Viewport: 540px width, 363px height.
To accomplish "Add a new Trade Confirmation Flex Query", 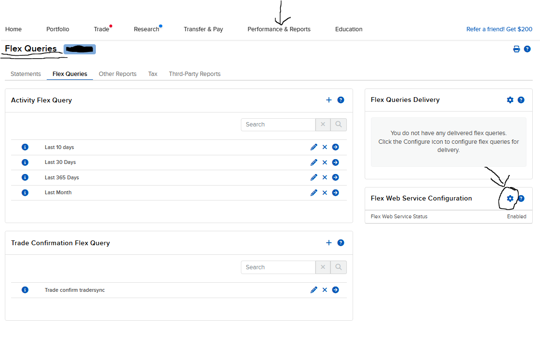I will [x=329, y=243].
